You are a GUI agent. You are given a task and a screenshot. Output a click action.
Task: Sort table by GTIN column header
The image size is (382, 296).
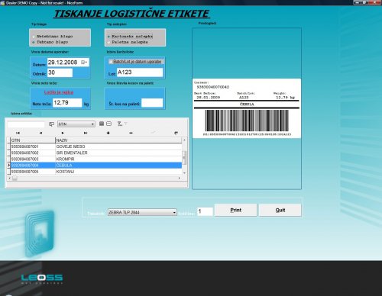[33, 140]
